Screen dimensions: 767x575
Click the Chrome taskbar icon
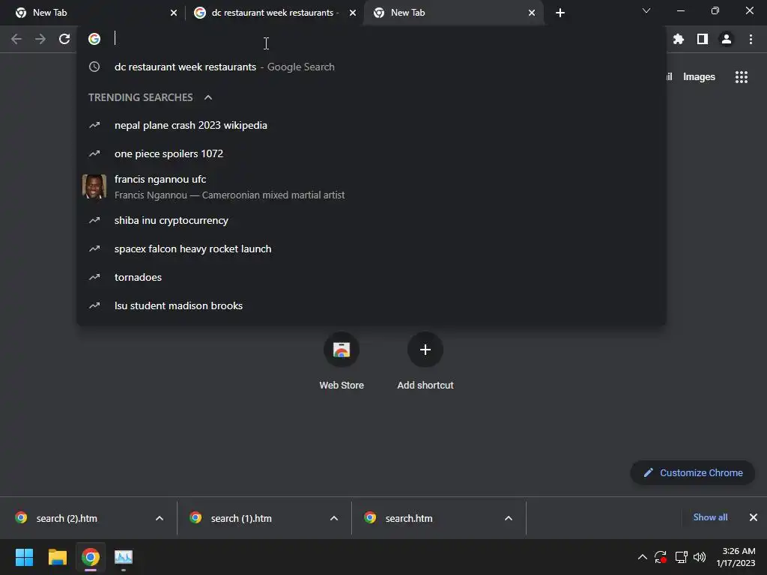click(x=91, y=557)
